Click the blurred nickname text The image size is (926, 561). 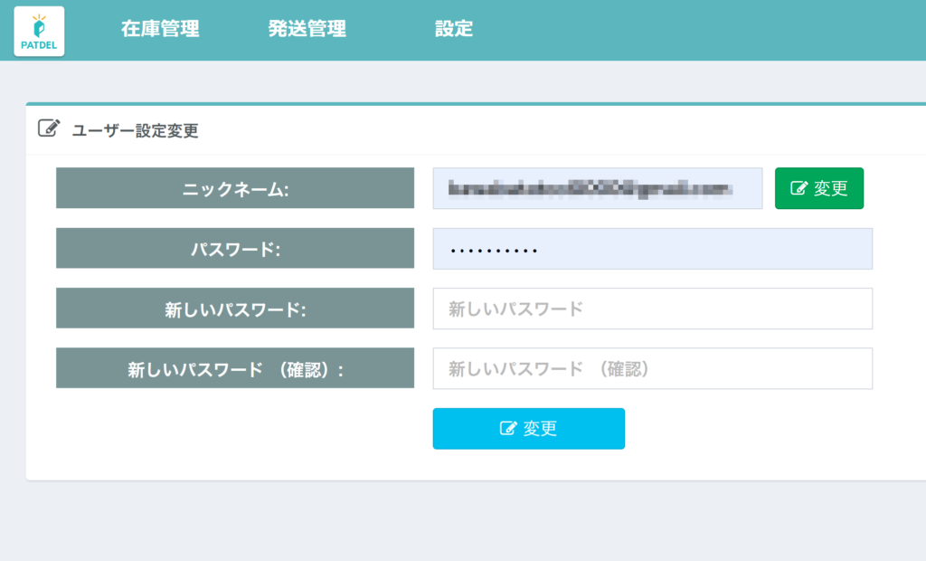[x=589, y=188]
